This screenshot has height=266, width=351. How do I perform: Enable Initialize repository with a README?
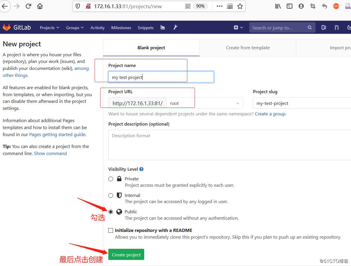[111, 230]
